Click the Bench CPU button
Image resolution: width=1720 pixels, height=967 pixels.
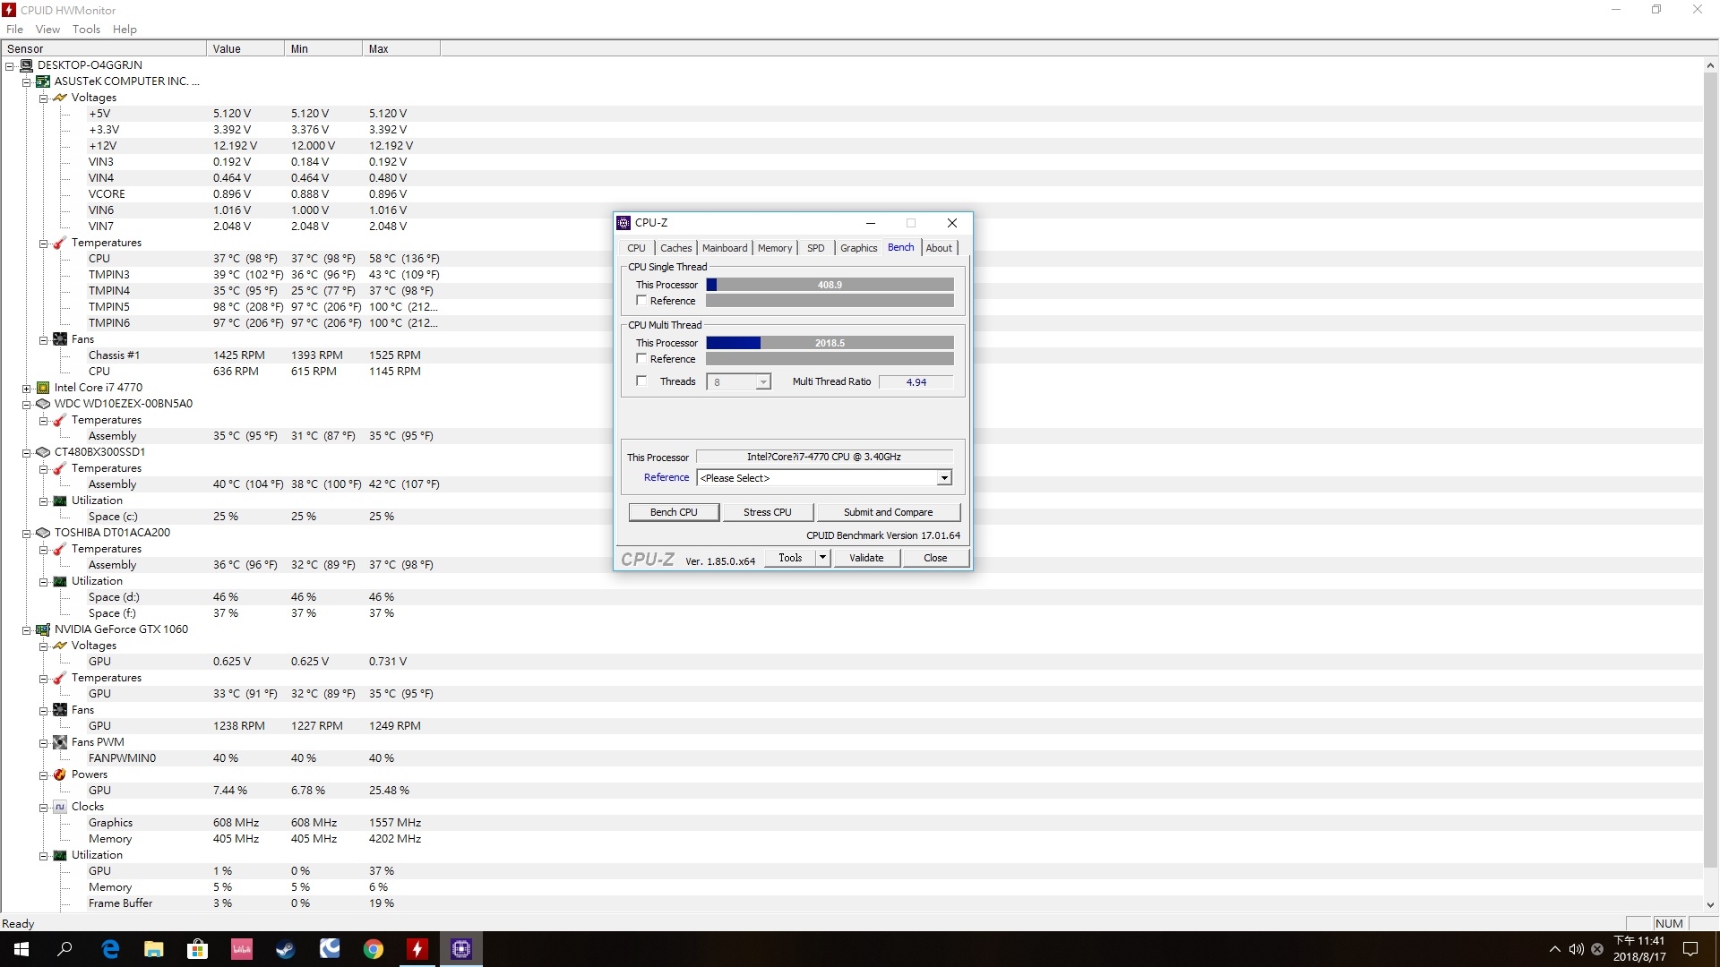674,512
